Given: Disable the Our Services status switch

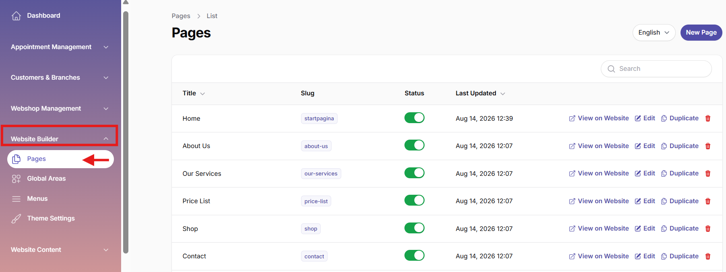Looking at the screenshot, I should click(415, 173).
